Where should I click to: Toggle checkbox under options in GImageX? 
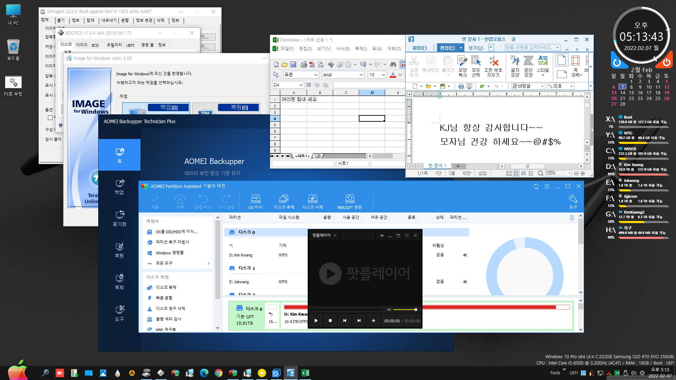[50, 118]
